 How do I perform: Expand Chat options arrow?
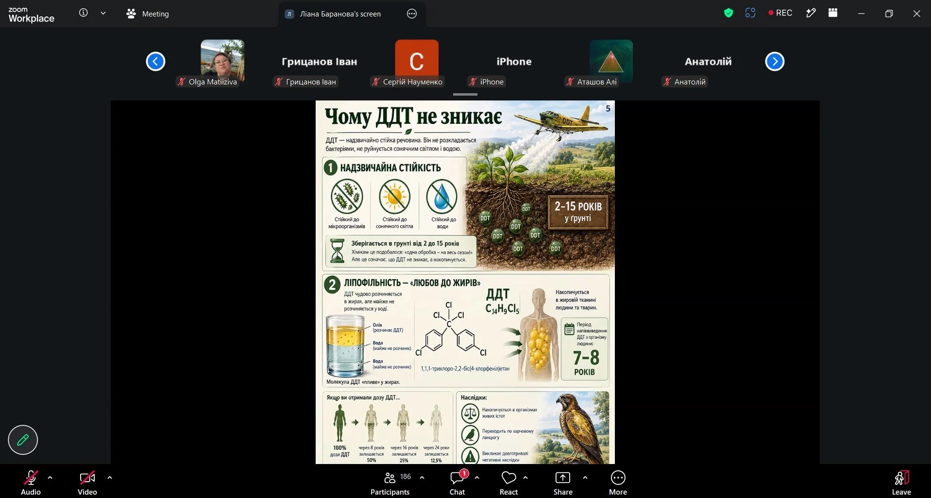coord(477,478)
